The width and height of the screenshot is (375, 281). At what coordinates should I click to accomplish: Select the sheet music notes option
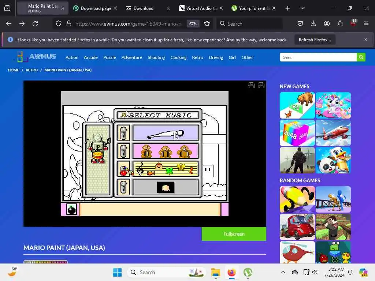(x=166, y=169)
